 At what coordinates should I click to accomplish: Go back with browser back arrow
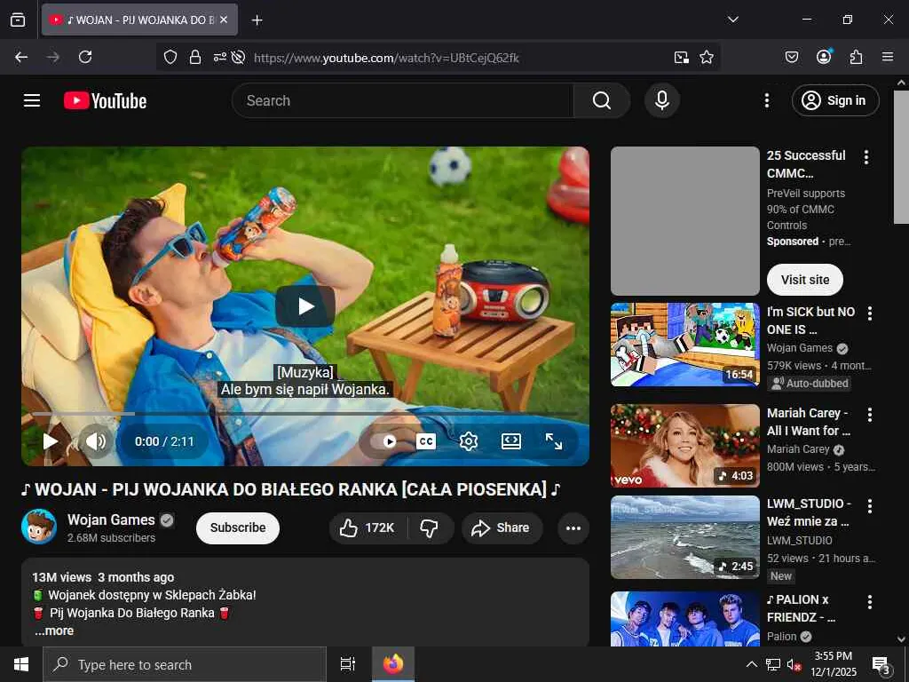(21, 57)
